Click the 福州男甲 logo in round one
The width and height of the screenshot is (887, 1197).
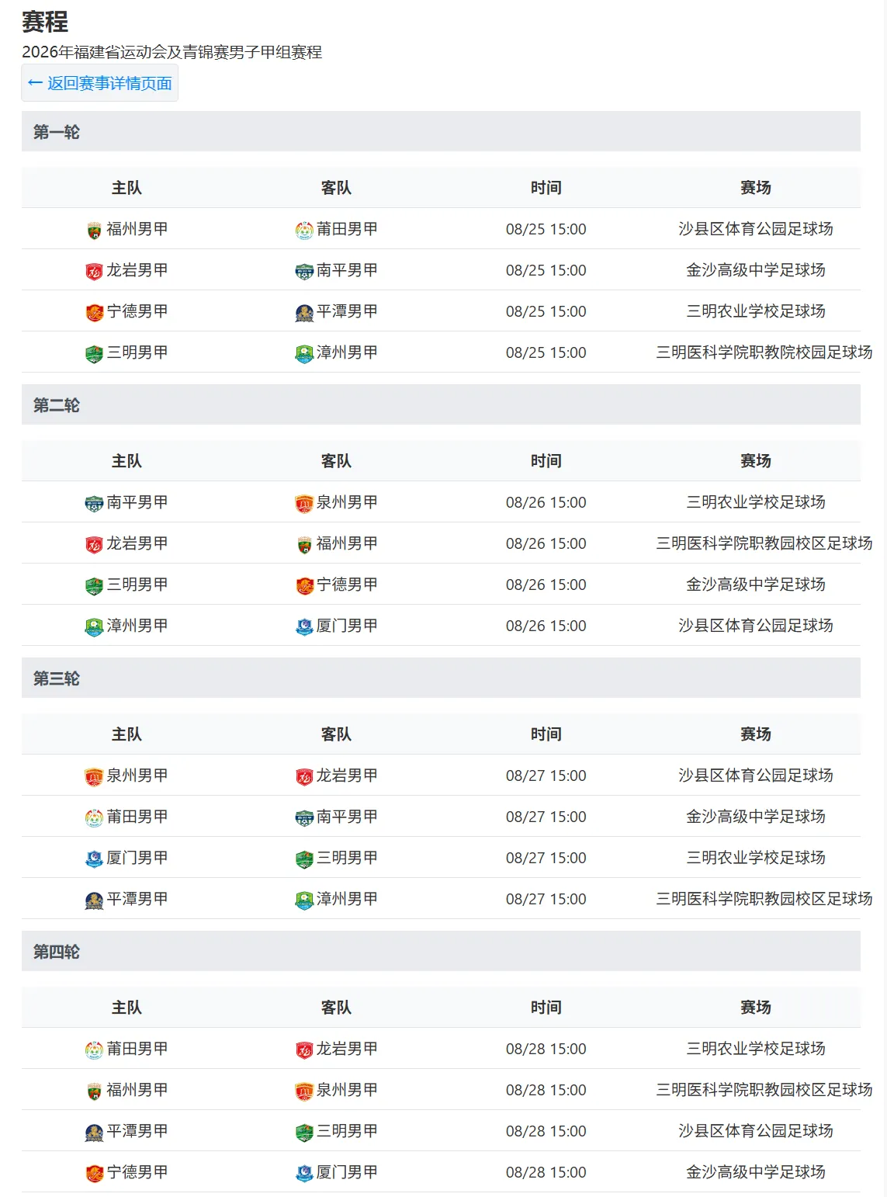coord(94,230)
